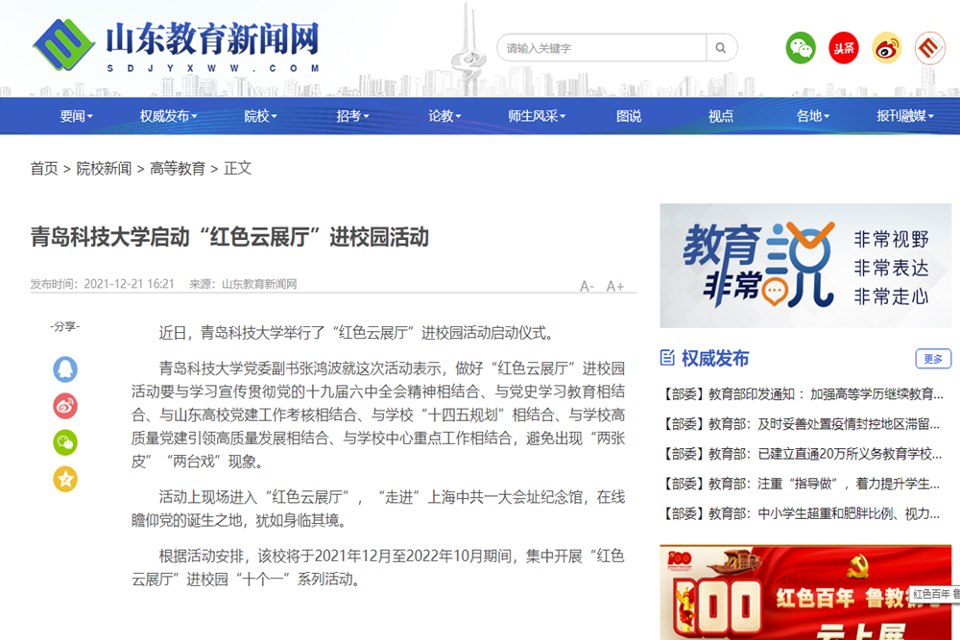The image size is (960, 640).
Task: Click 更多 button beside 权威发布
Action: click(933, 359)
